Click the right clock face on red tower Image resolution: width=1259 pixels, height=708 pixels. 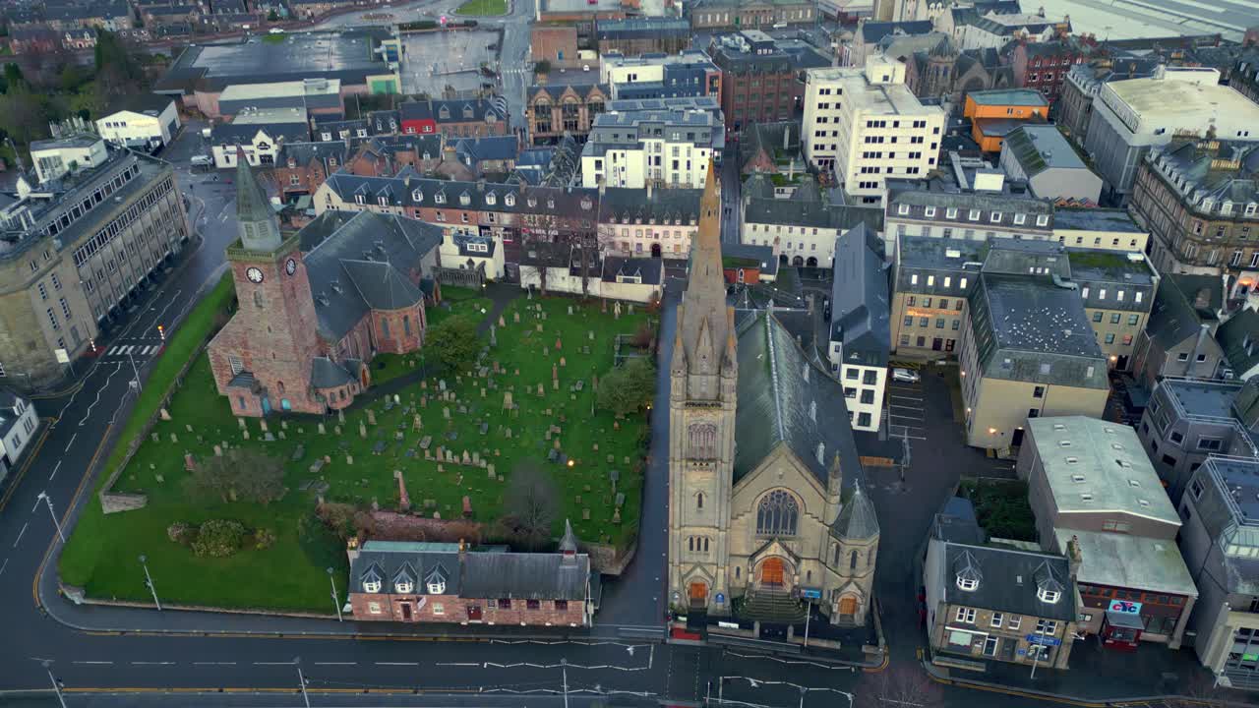pos(290,266)
